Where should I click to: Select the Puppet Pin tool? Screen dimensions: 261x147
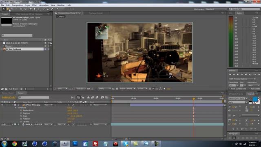pos(58,9)
